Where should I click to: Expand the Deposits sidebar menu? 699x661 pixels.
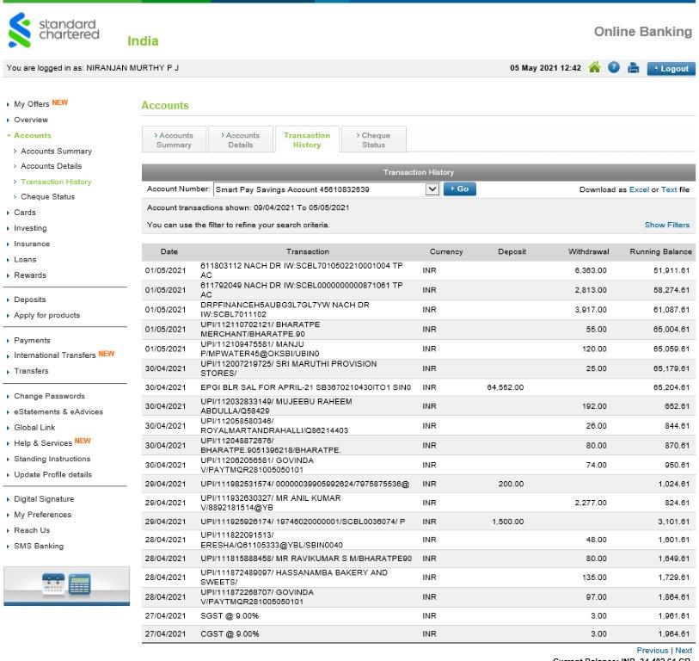pos(30,300)
